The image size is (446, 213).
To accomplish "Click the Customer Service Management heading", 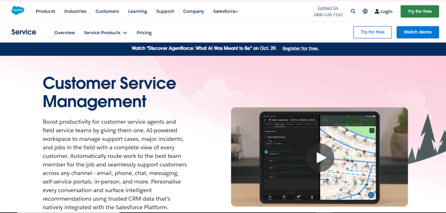I will click(x=109, y=92).
